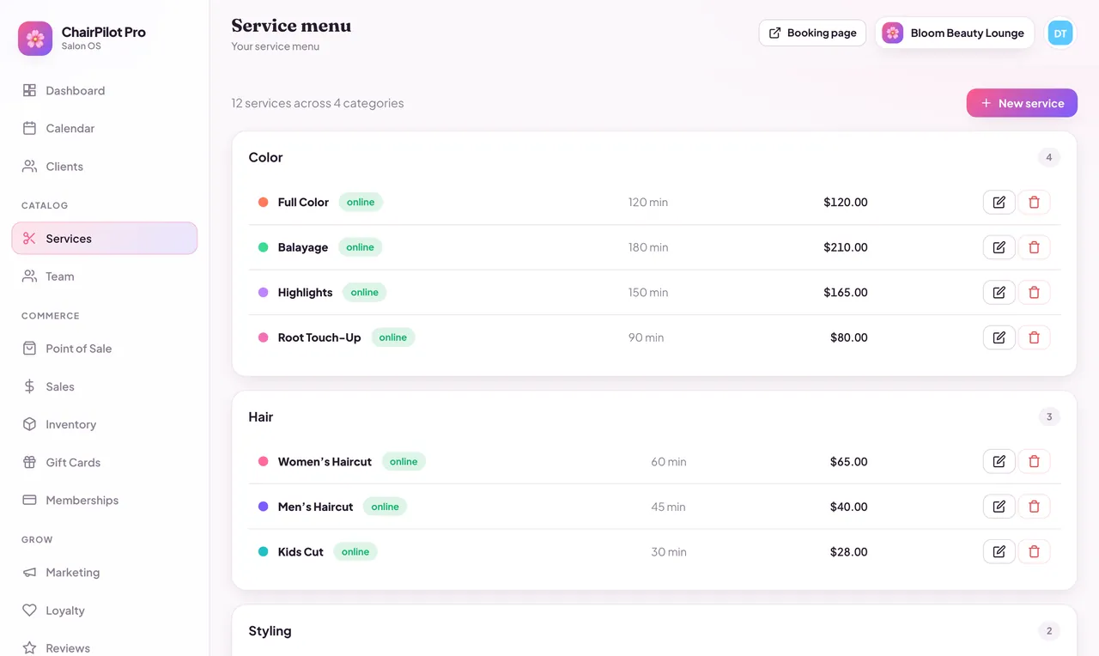Select the Balayage service name
This screenshot has height=656, width=1099.
tap(303, 247)
